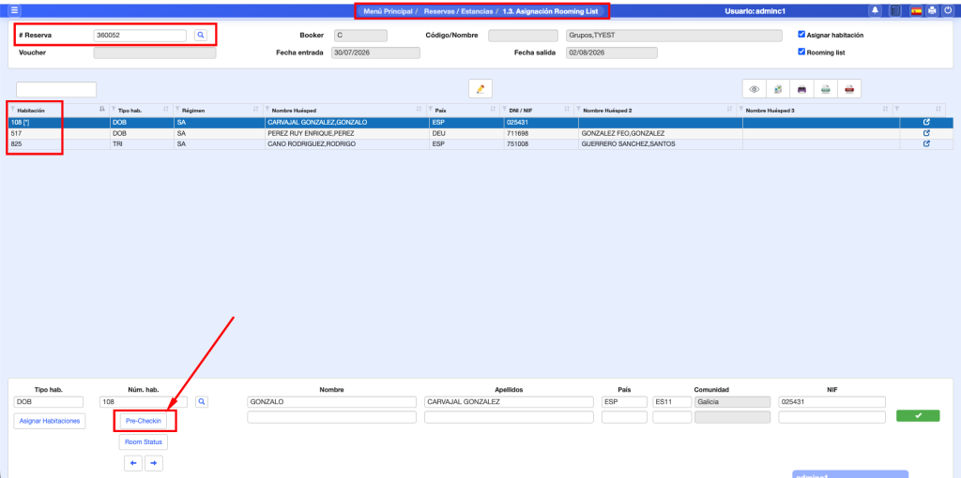Click the NIF field with 025431
Screen dimensions: 961x478
click(x=831, y=402)
